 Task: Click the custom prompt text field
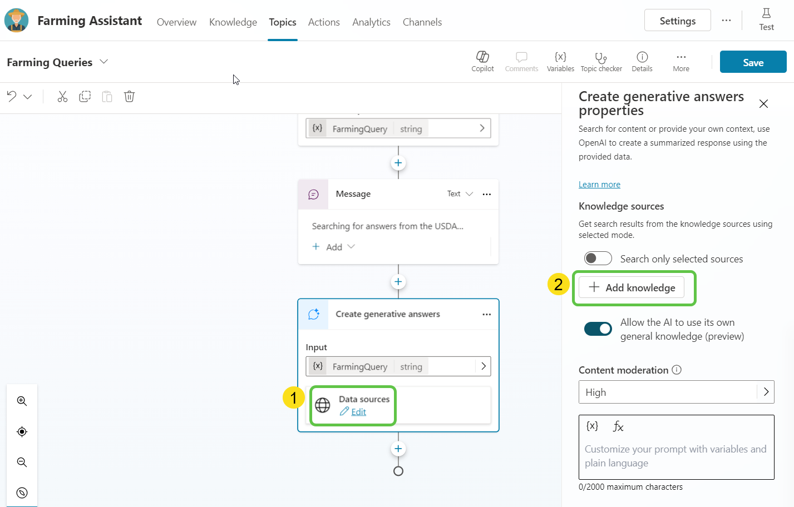point(676,456)
